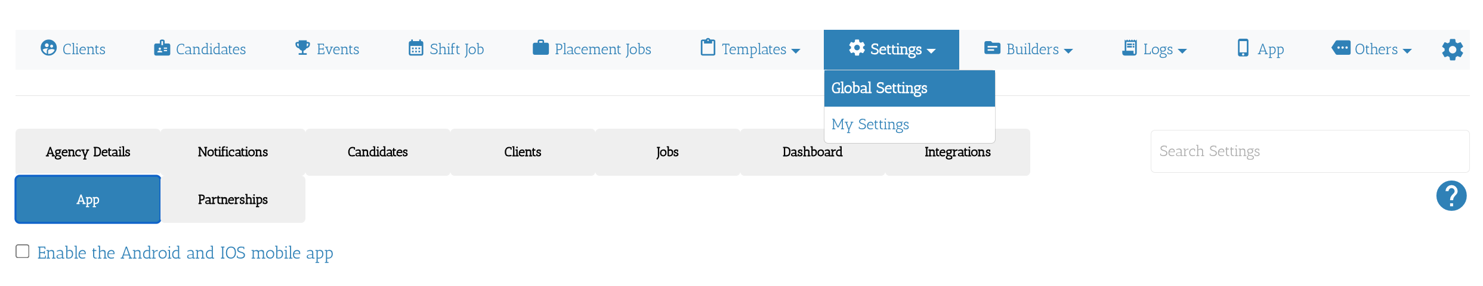Click the Candidates ID badge icon
The width and height of the screenshot is (1483, 286).
(x=162, y=48)
